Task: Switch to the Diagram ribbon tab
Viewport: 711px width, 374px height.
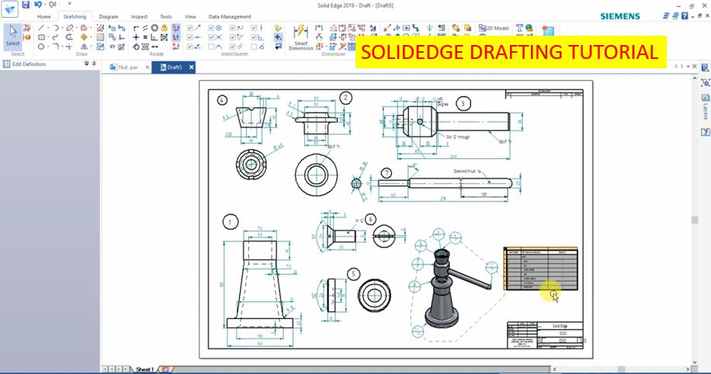Action: (109, 16)
